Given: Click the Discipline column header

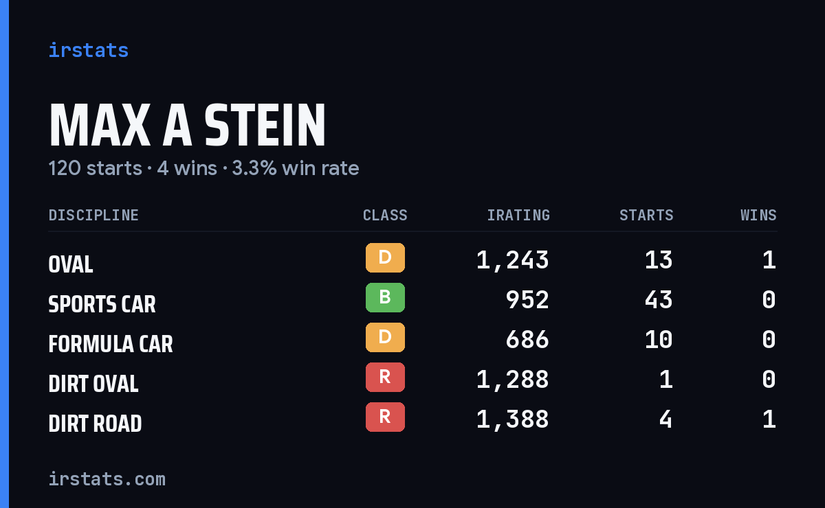Looking at the screenshot, I should click(93, 216).
